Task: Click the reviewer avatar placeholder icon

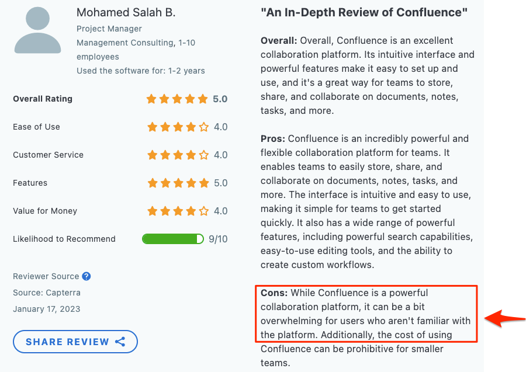Action: pos(37,30)
